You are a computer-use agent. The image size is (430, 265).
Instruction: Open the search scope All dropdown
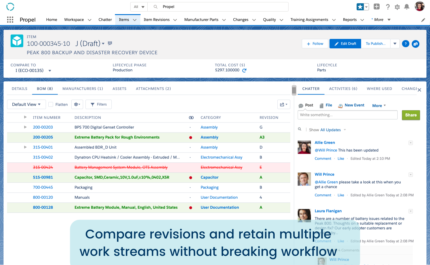[139, 7]
